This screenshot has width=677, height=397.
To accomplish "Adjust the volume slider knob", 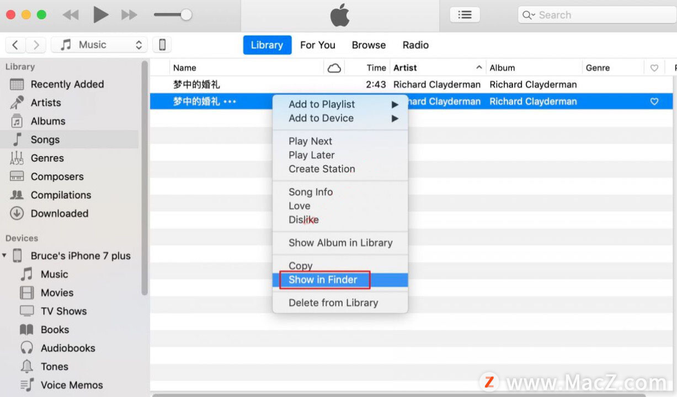I will pyautogui.click(x=186, y=15).
